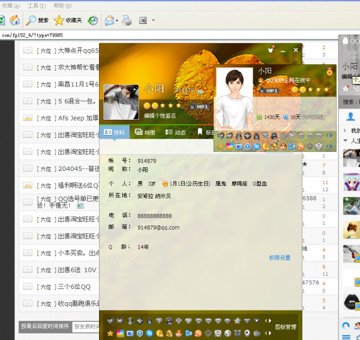Collapse the 人生 contact group in QQ panel
360x340 pixels.
tap(346, 140)
